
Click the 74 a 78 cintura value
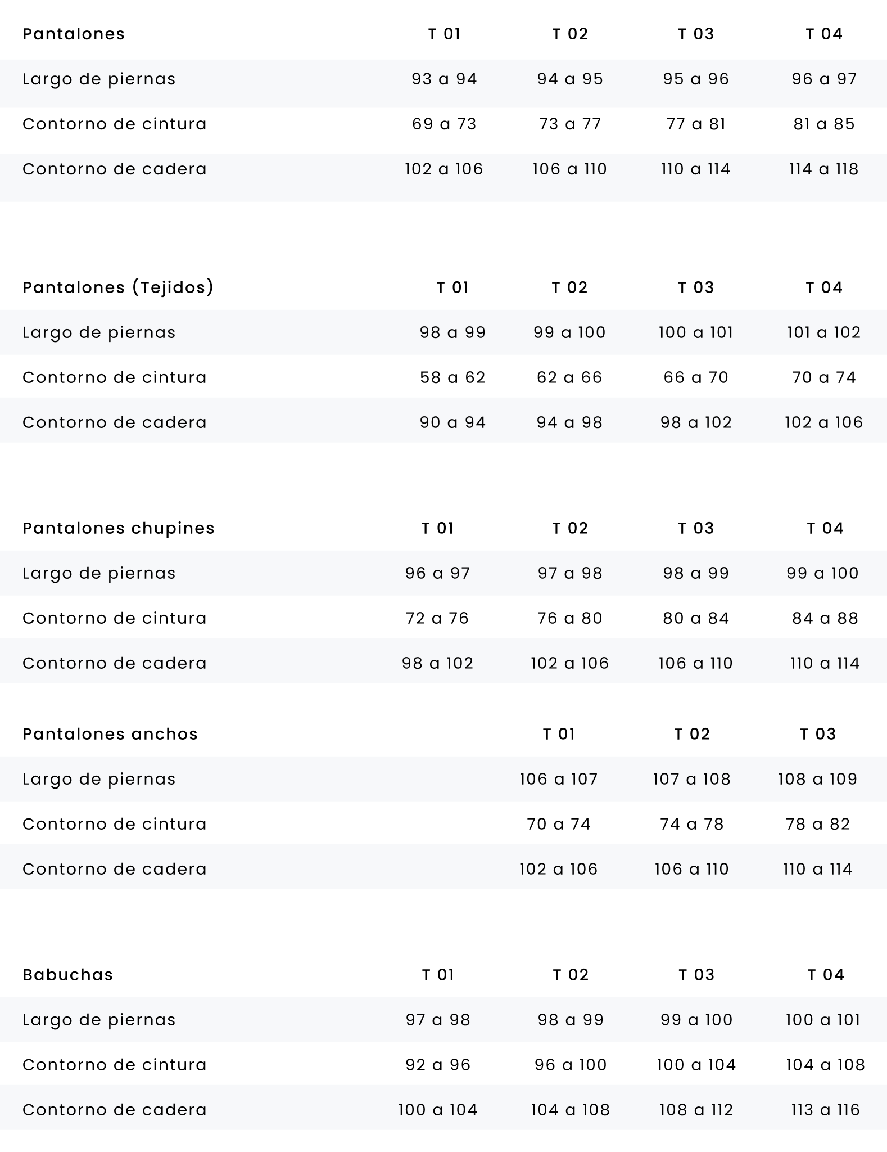click(x=691, y=824)
